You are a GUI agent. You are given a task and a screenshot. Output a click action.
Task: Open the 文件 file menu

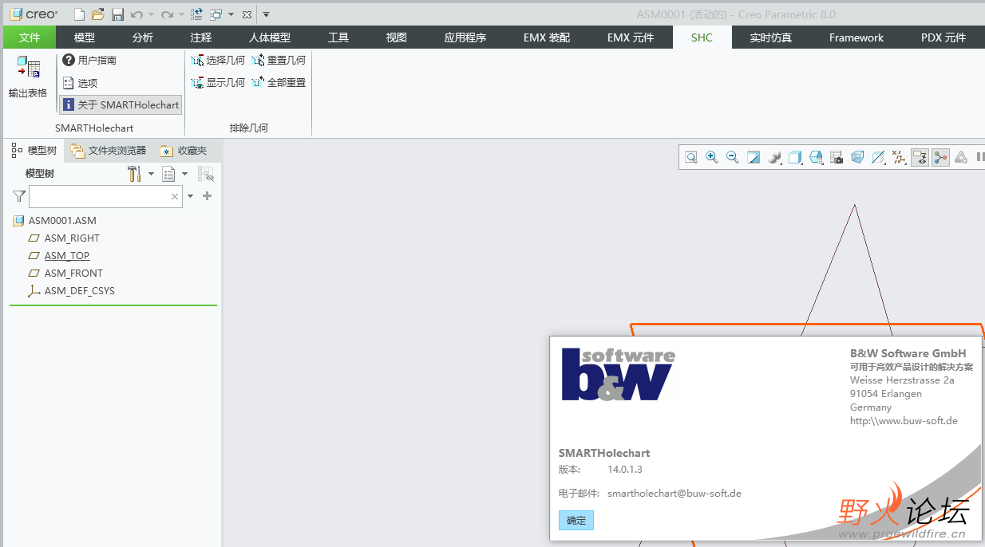coord(30,37)
